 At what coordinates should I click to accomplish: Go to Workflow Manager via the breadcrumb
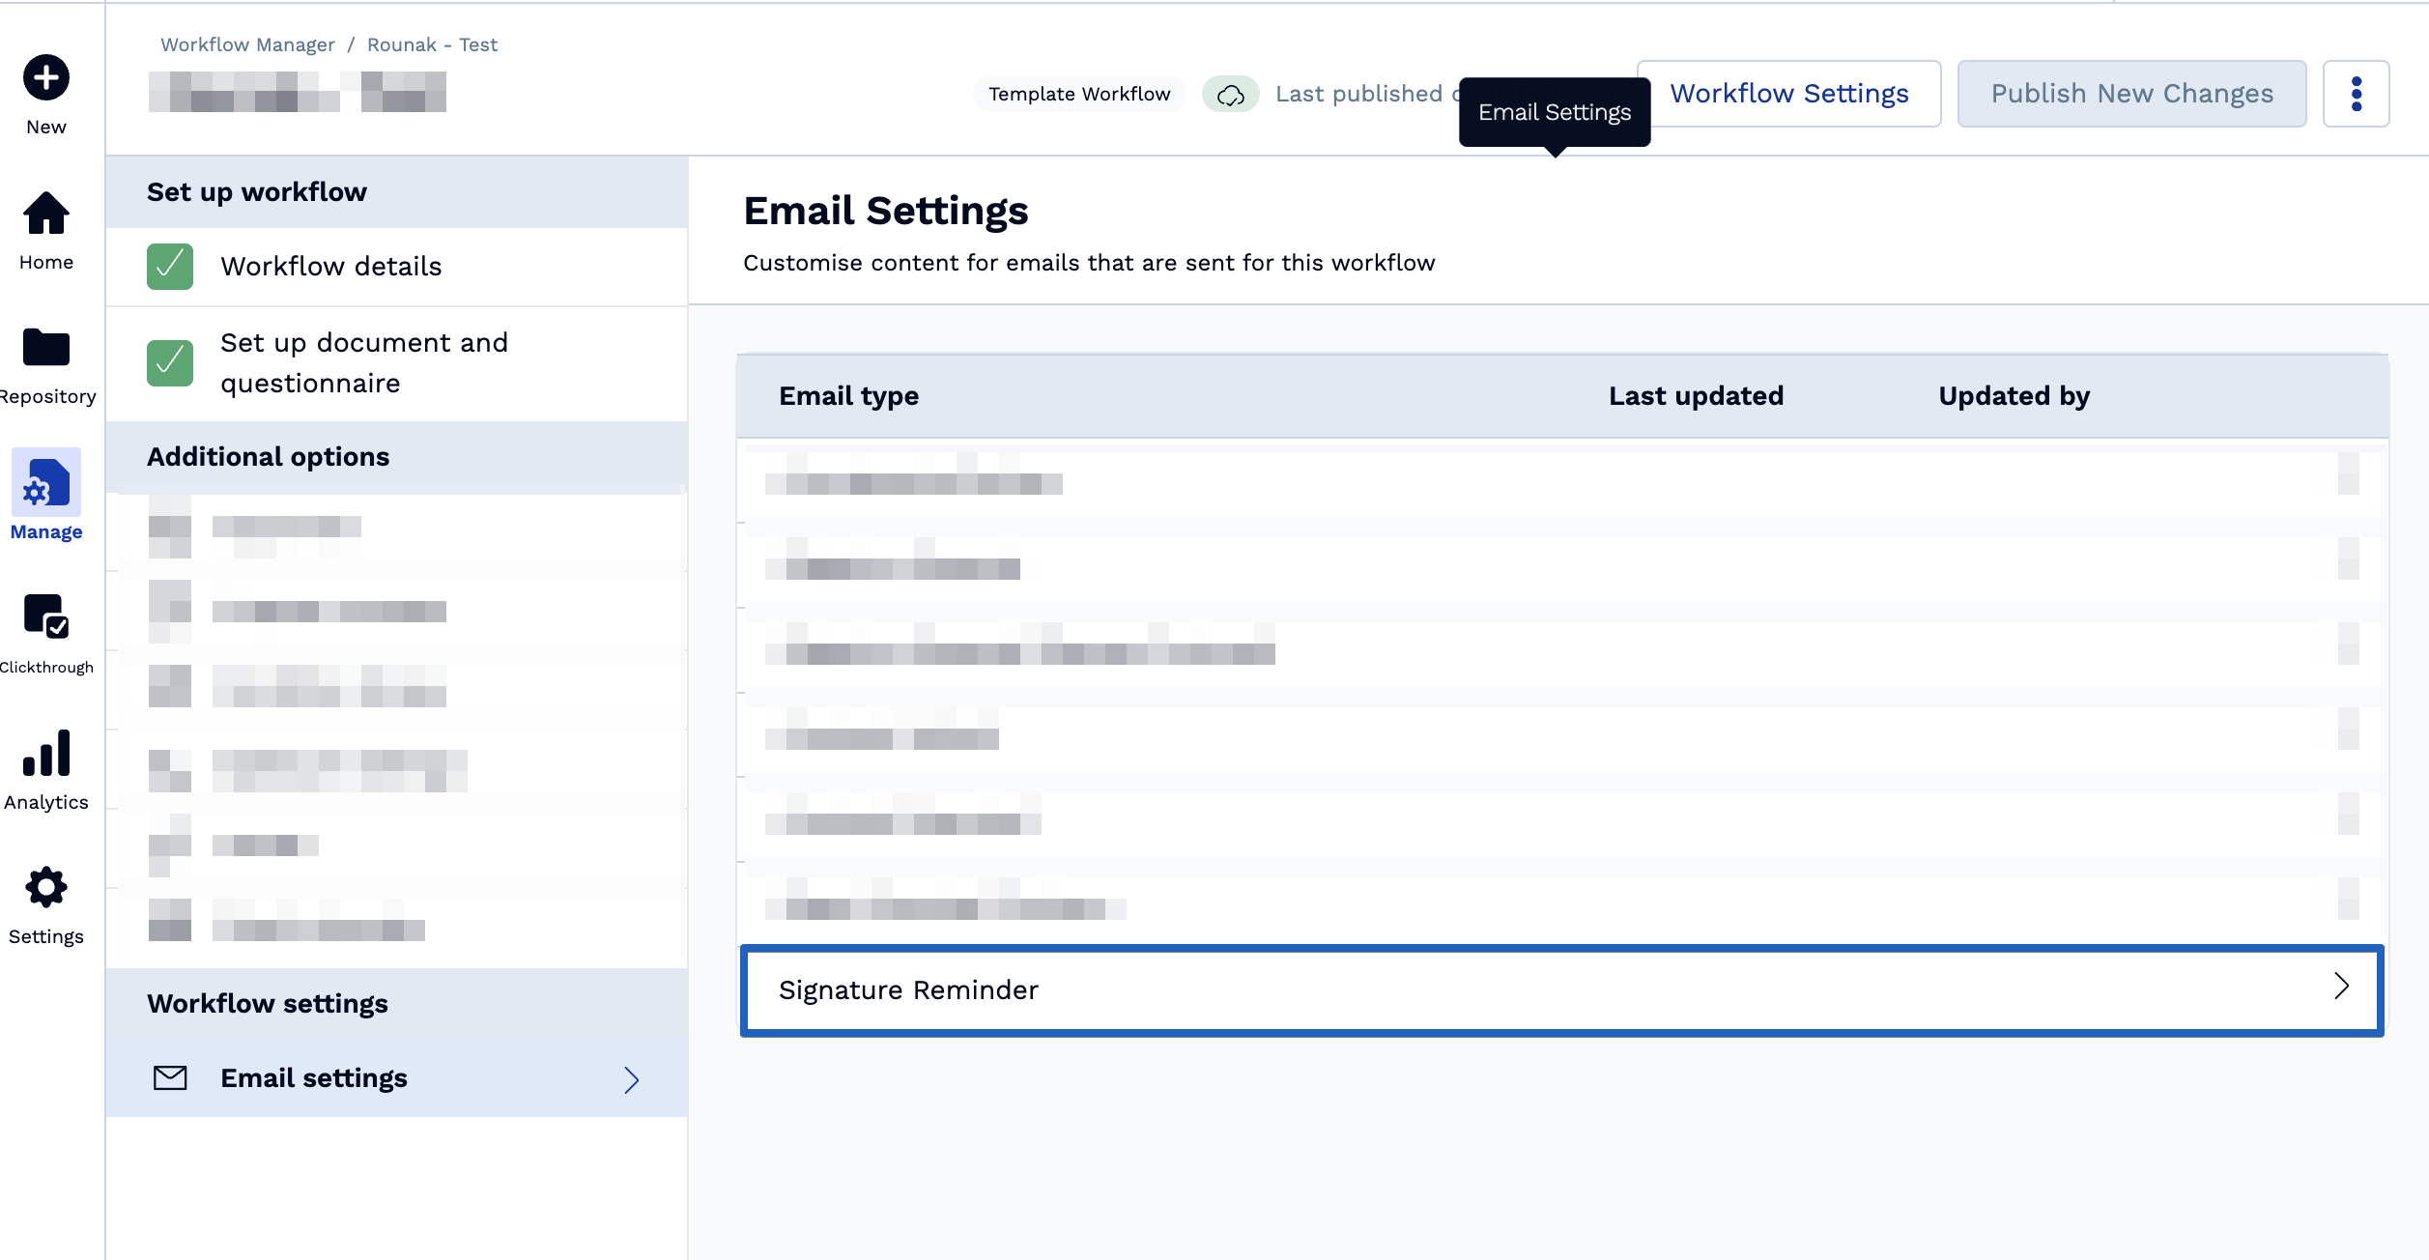[246, 43]
